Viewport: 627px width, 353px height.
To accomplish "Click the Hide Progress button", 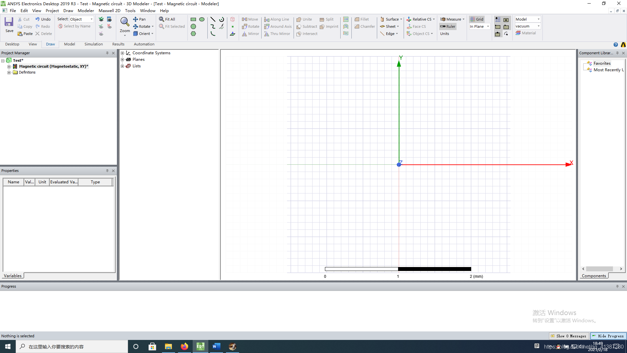I will point(608,336).
